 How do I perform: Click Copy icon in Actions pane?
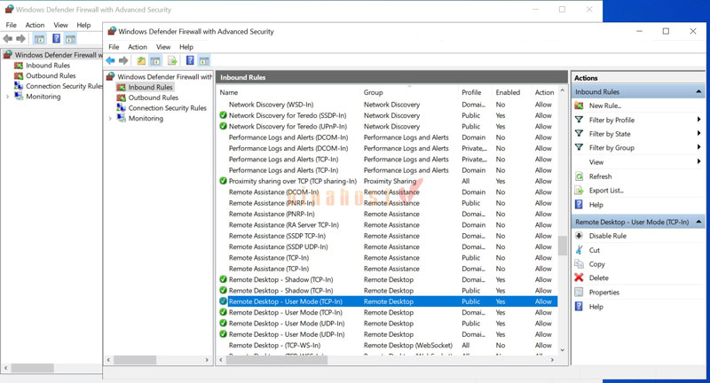(580, 263)
